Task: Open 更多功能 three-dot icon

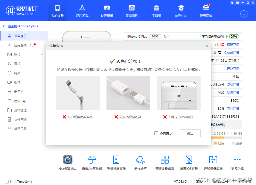Action: 237,159
